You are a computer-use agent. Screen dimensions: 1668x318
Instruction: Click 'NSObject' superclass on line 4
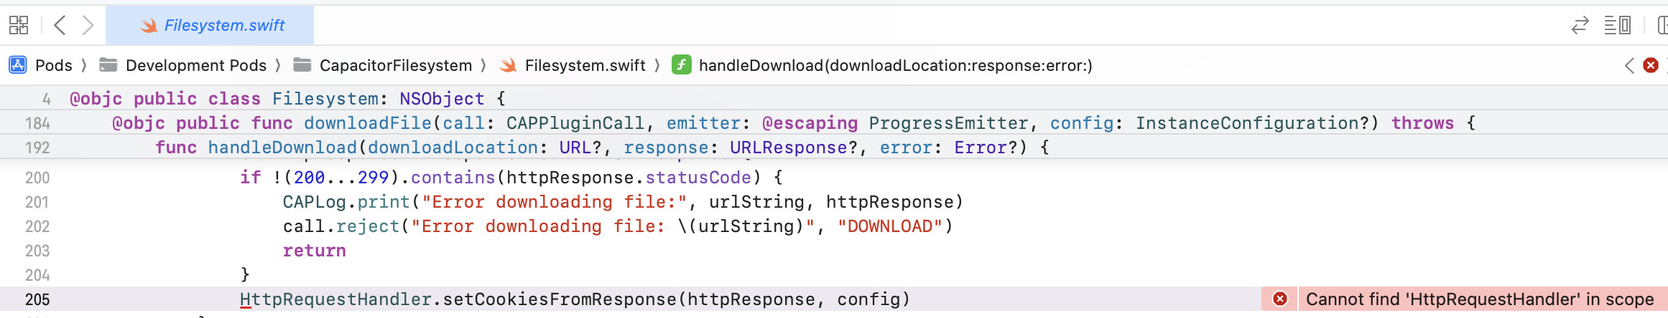tap(442, 99)
